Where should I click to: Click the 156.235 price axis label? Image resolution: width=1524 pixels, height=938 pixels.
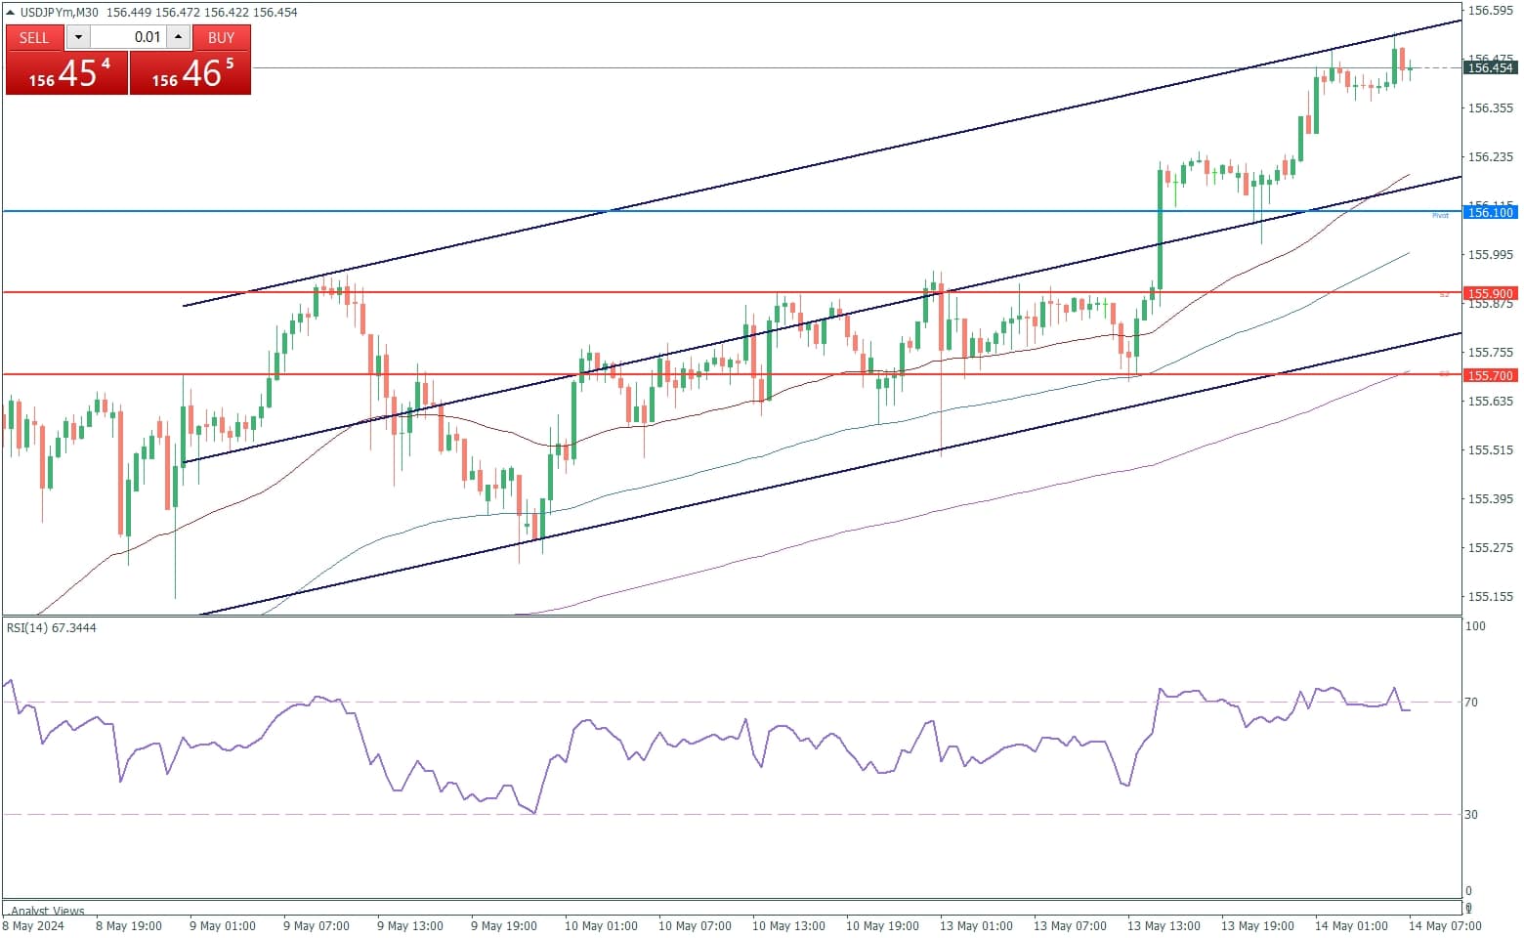tap(1491, 157)
